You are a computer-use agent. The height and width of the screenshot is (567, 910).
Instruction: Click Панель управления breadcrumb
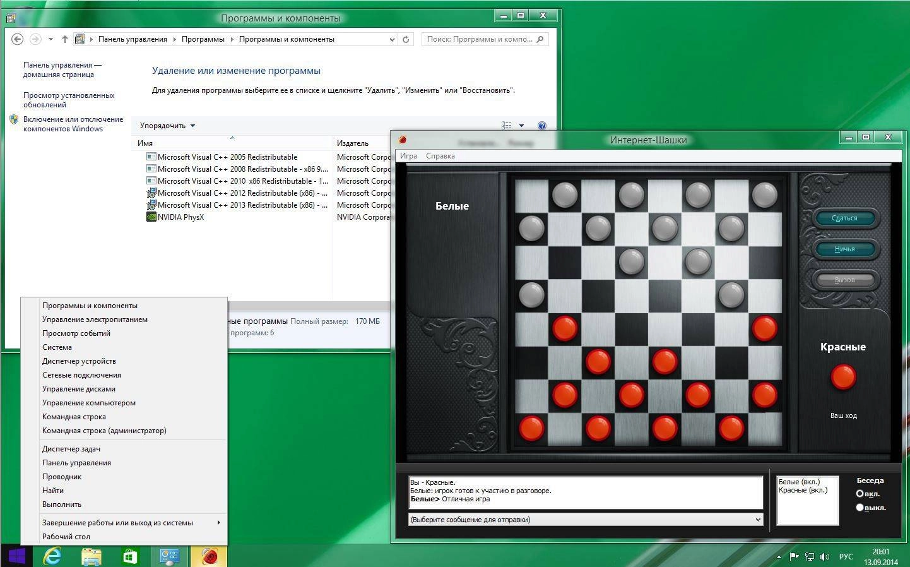click(x=133, y=39)
